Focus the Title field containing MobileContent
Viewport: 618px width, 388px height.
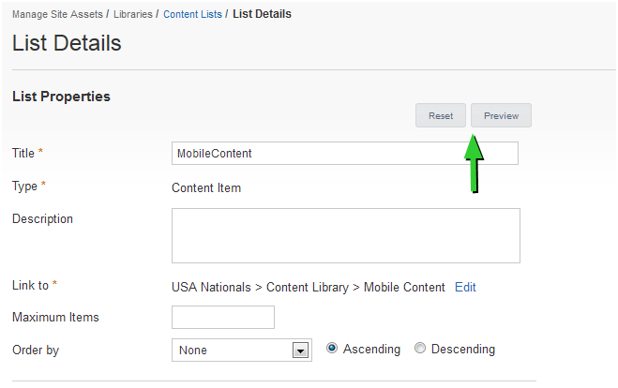(345, 153)
